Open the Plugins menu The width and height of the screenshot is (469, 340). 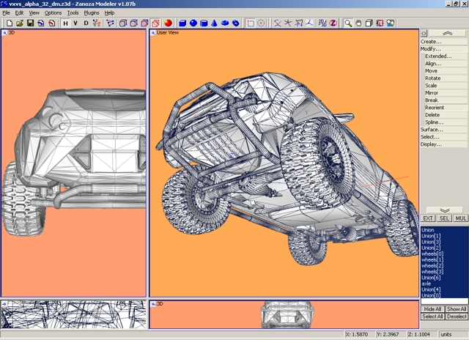91,12
